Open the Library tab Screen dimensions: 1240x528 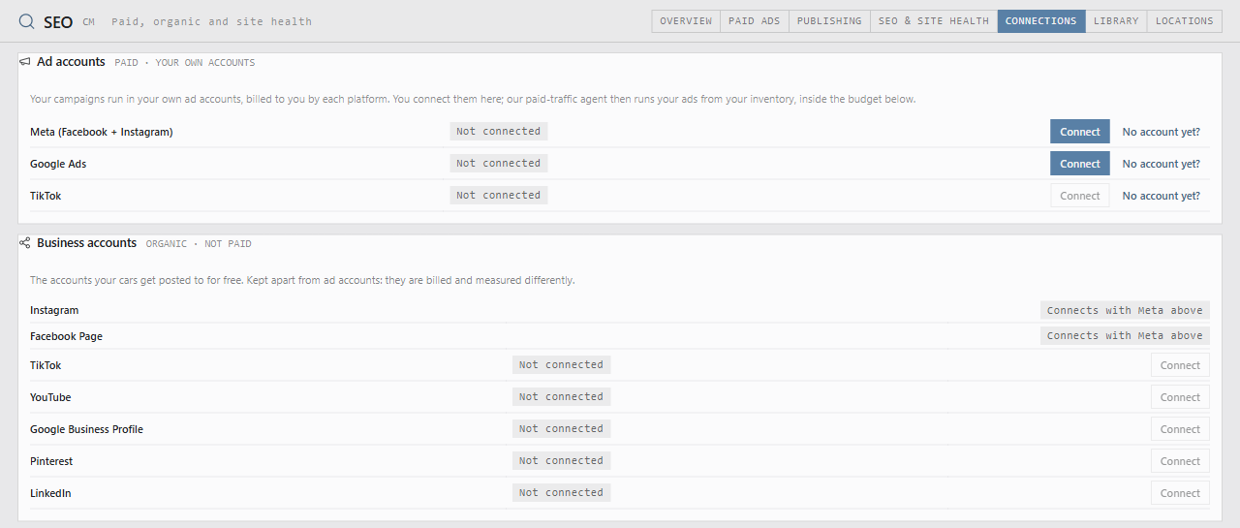(x=1116, y=21)
